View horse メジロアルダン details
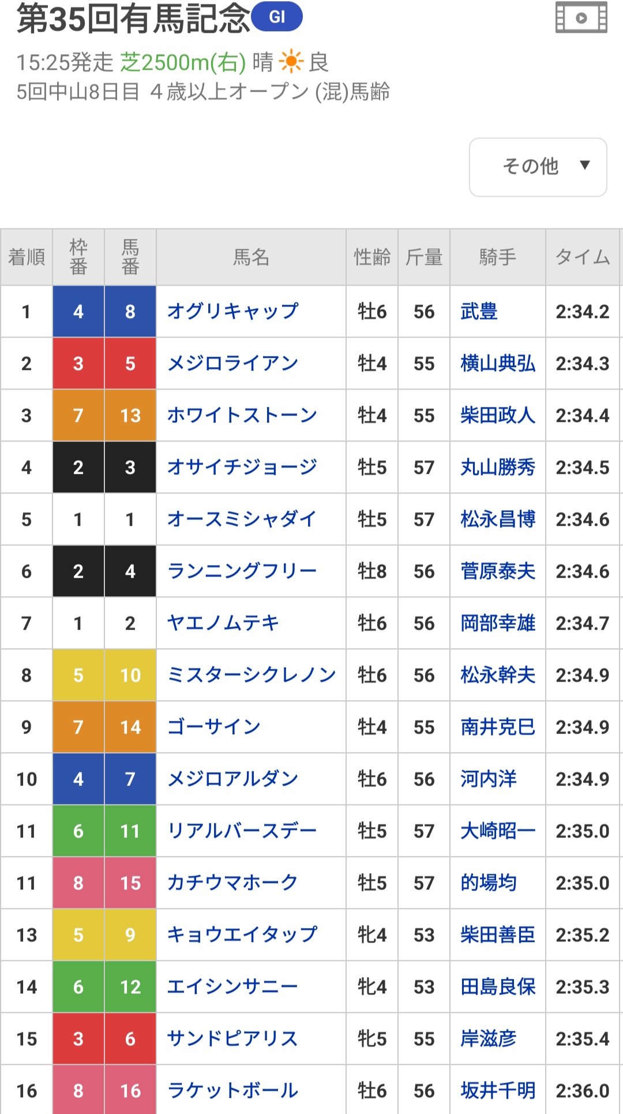The image size is (623, 1114). (232, 779)
